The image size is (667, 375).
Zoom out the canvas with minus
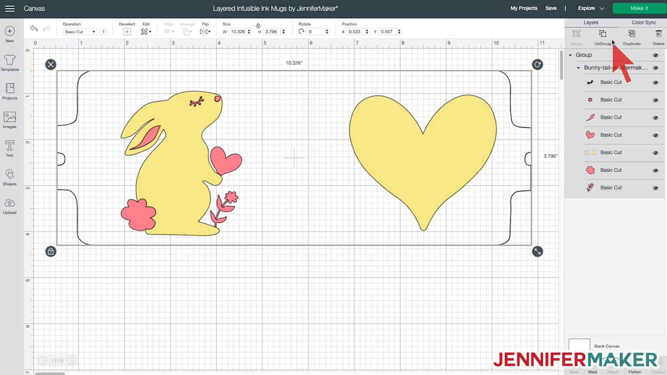(x=43, y=361)
